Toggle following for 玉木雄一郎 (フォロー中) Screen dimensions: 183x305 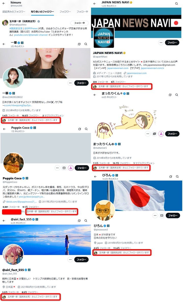[x=80, y=23]
